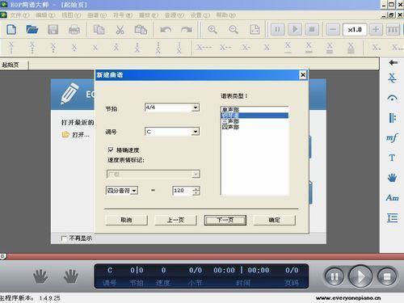The width and height of the screenshot is (404, 303).
Task: Click the toolbar Play button
Action: (x=295, y=29)
